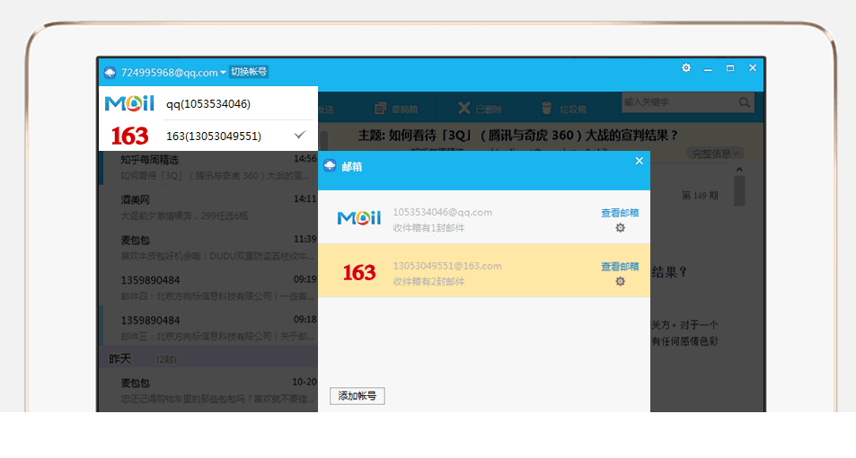Click the red 163 logo in account dropdown
The width and height of the screenshot is (856, 458).
click(129, 137)
